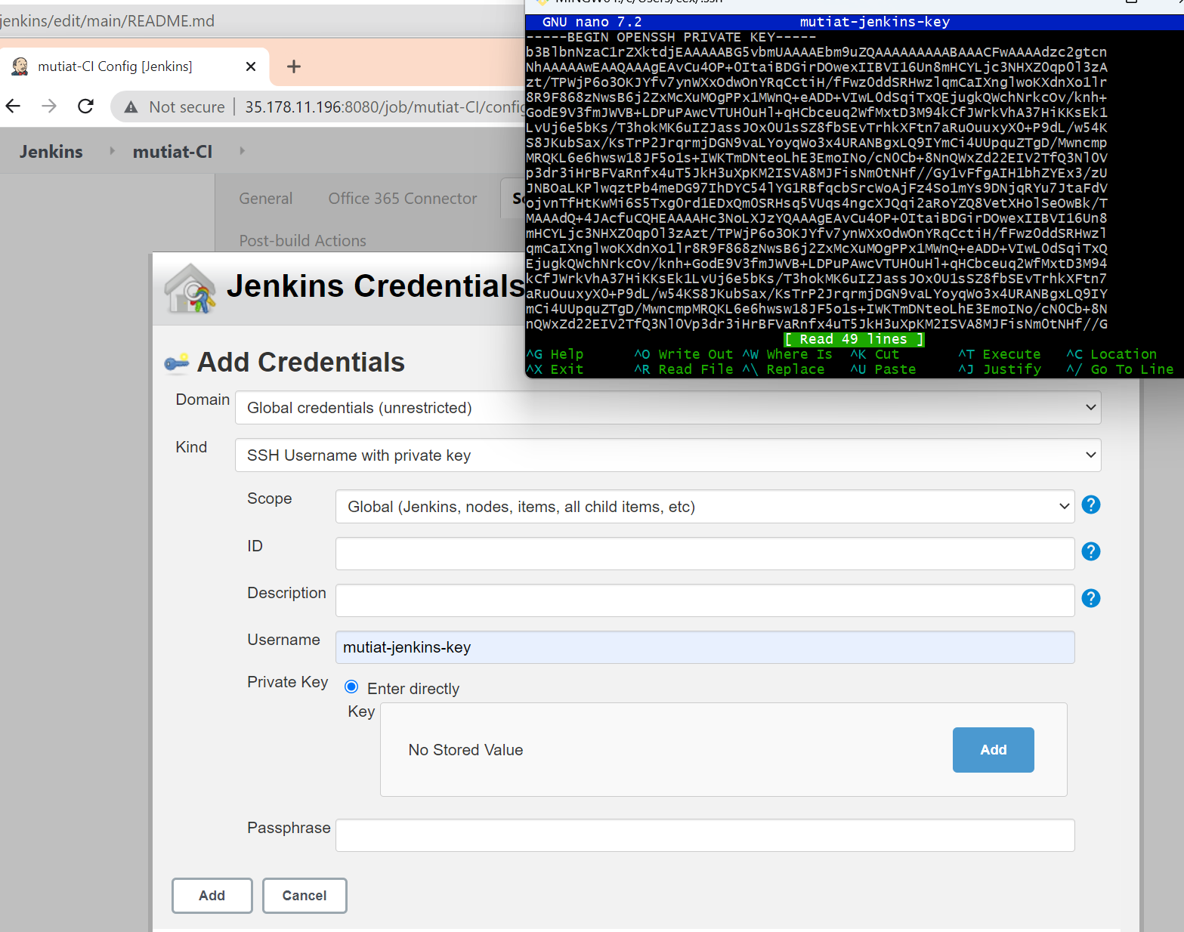Select the Enter directly radio button
1184x932 pixels.
(351, 686)
